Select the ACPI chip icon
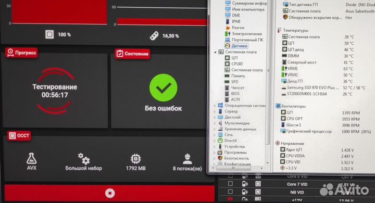The width and height of the screenshot is (375, 203). click(x=227, y=99)
